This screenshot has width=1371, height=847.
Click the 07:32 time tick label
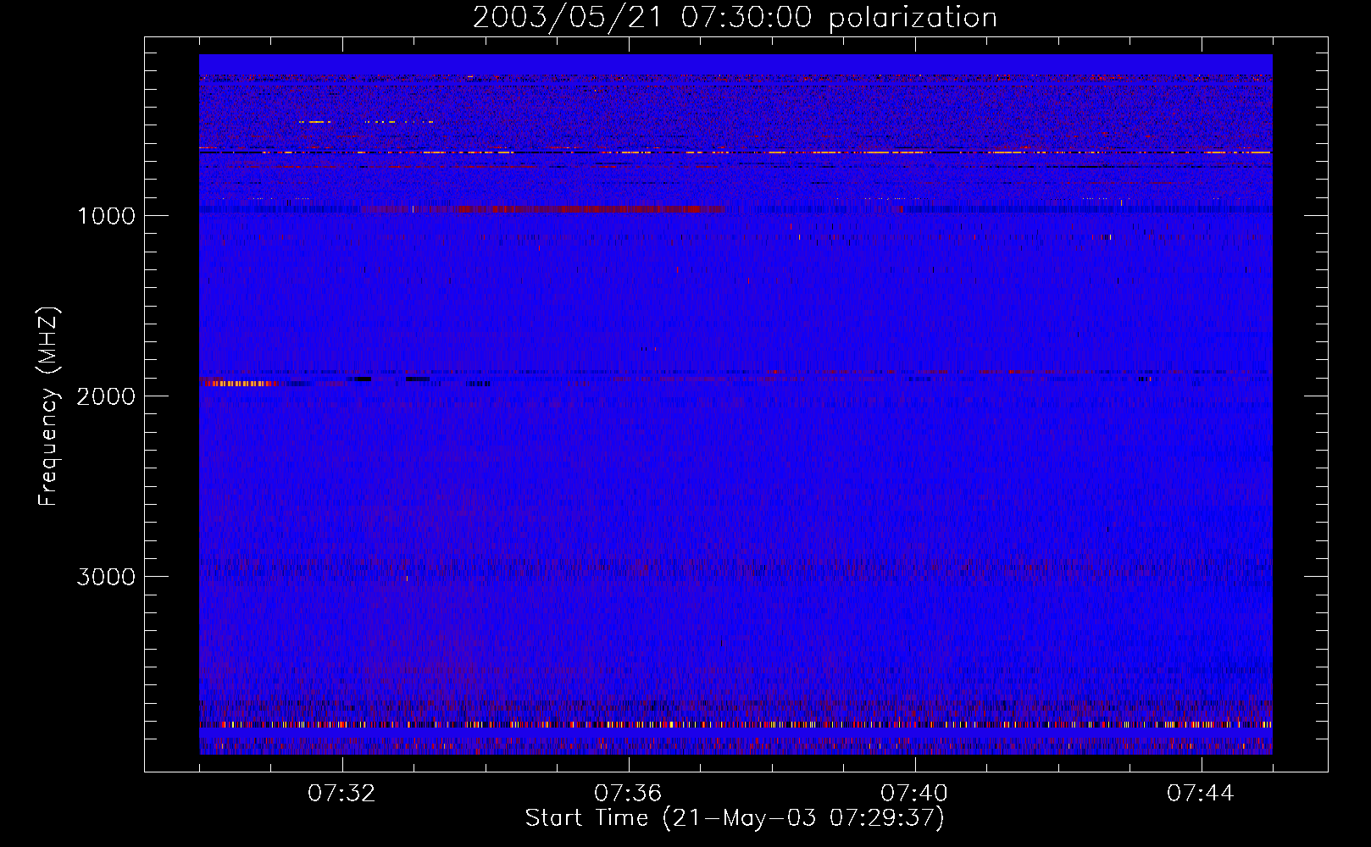tap(342, 794)
